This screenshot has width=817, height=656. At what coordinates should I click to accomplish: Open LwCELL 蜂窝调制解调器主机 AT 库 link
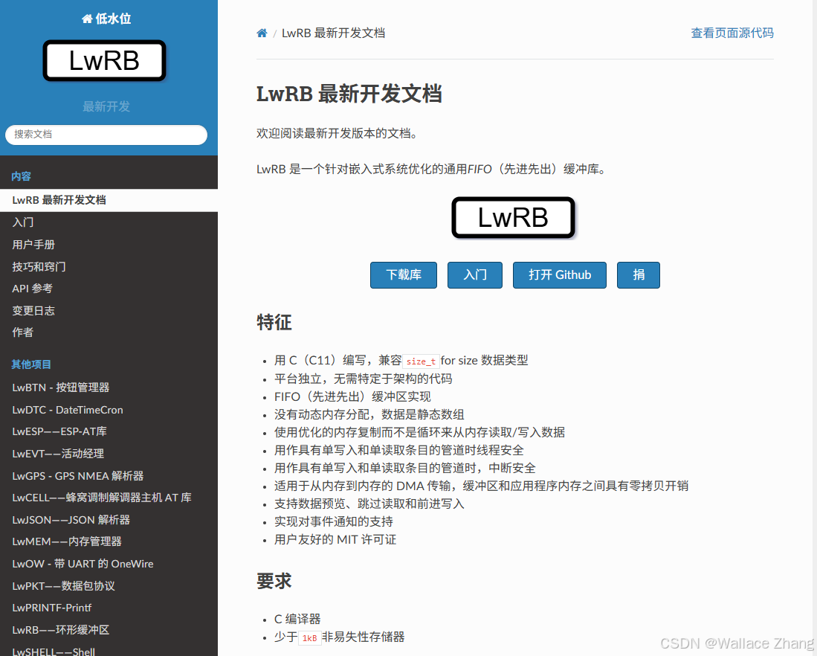pyautogui.click(x=109, y=498)
